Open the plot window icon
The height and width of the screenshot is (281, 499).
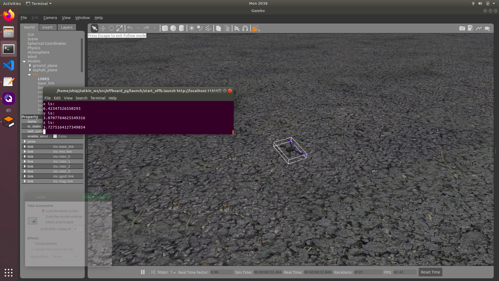click(479, 28)
